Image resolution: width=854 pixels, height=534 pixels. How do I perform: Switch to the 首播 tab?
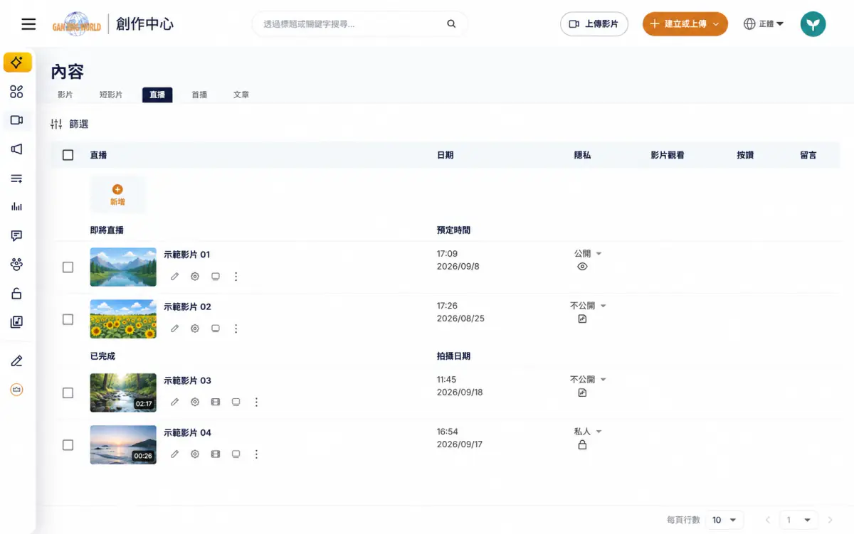[x=199, y=95]
